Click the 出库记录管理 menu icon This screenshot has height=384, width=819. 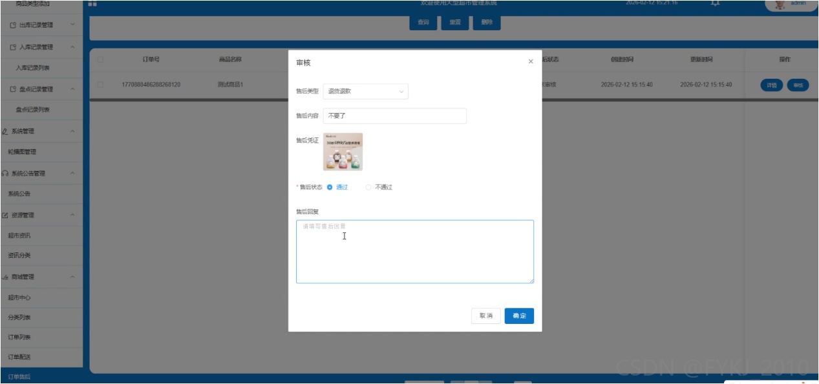[13, 25]
